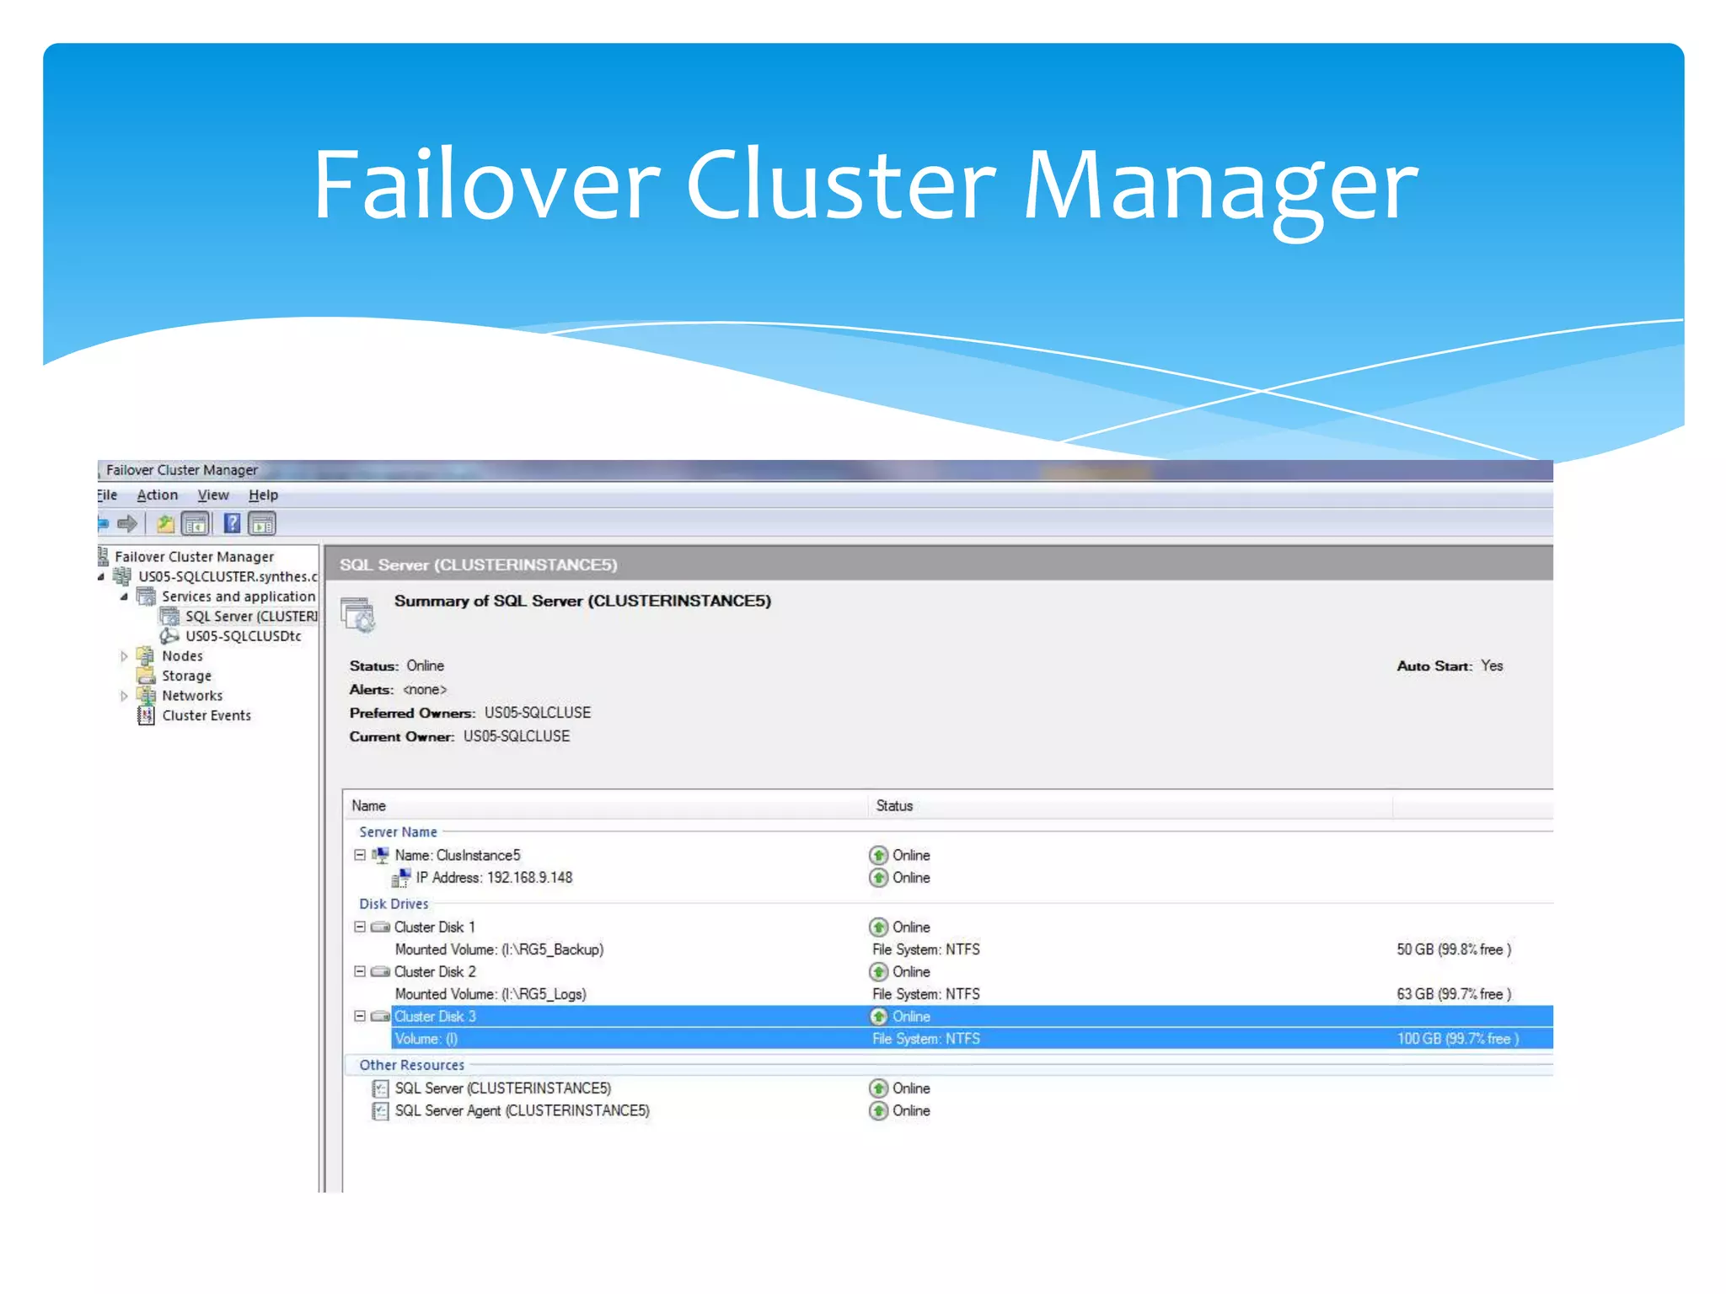The width and height of the screenshot is (1726, 1294).
Task: Click the SQL Server summary header icon
Action: (358, 614)
